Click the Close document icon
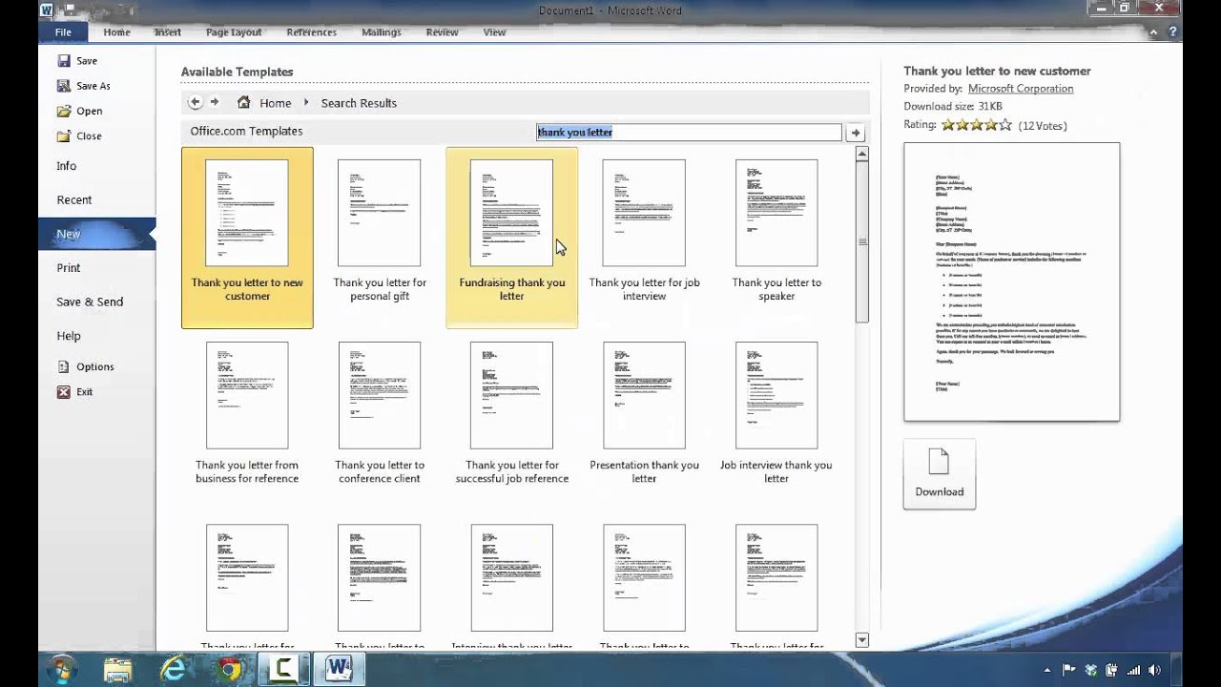Viewport: 1221px width, 687px height. [x=64, y=135]
